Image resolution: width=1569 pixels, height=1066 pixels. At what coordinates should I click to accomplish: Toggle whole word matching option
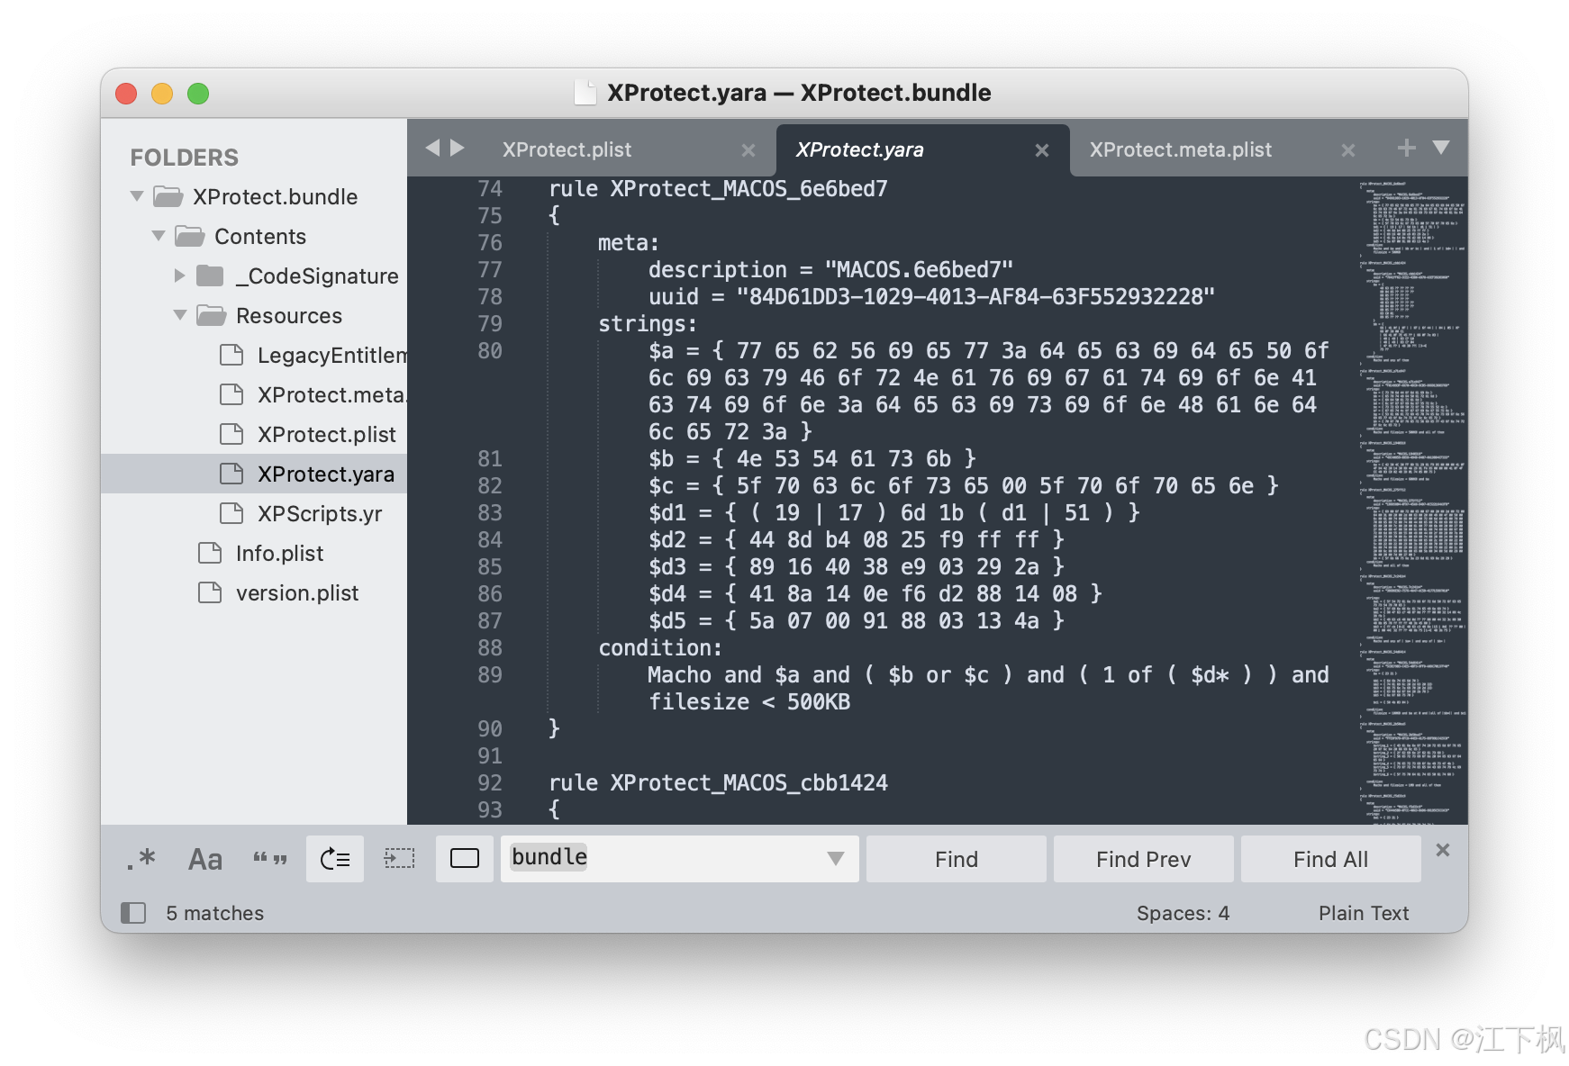point(270,859)
